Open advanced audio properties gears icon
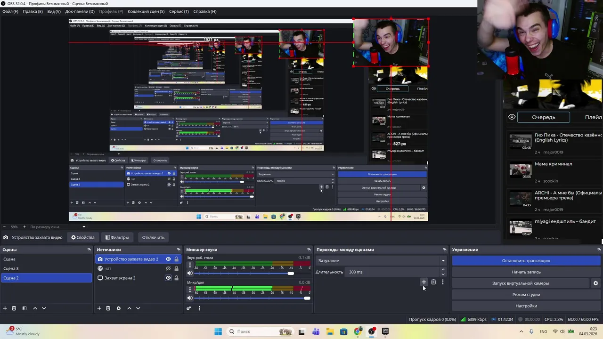Image resolution: width=603 pixels, height=339 pixels. 189,308
